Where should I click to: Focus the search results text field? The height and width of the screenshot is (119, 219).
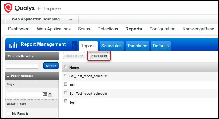pyautogui.click(x=22, y=66)
